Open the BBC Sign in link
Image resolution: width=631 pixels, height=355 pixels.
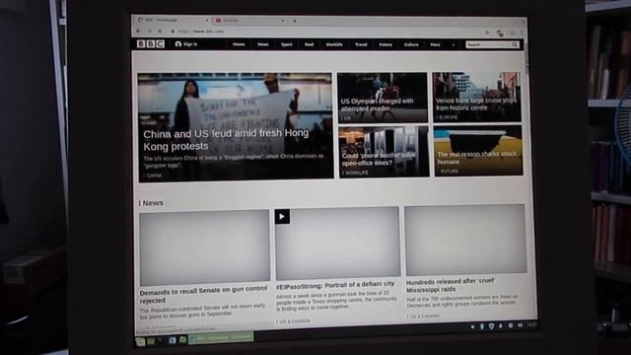pyautogui.click(x=186, y=44)
